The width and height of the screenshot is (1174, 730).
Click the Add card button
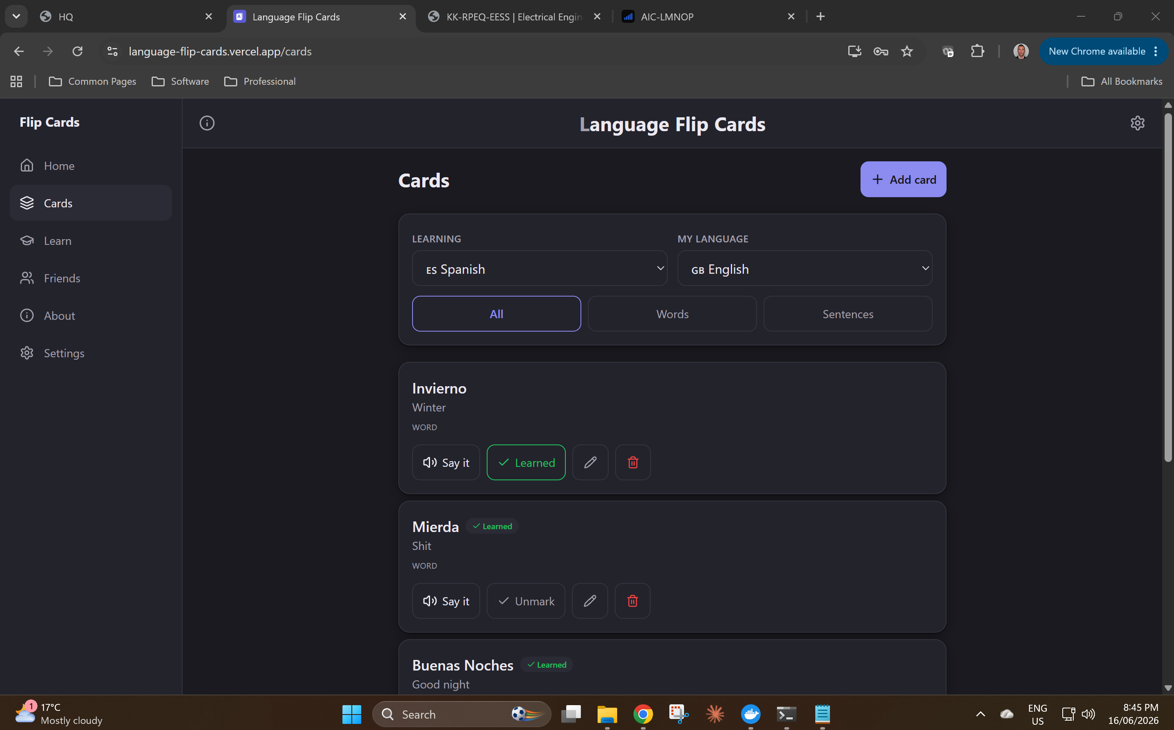903,180
